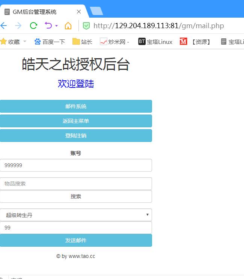This screenshot has height=279, width=244.
Task: Open the 宝塔Linux bookmark
Action: (155, 42)
